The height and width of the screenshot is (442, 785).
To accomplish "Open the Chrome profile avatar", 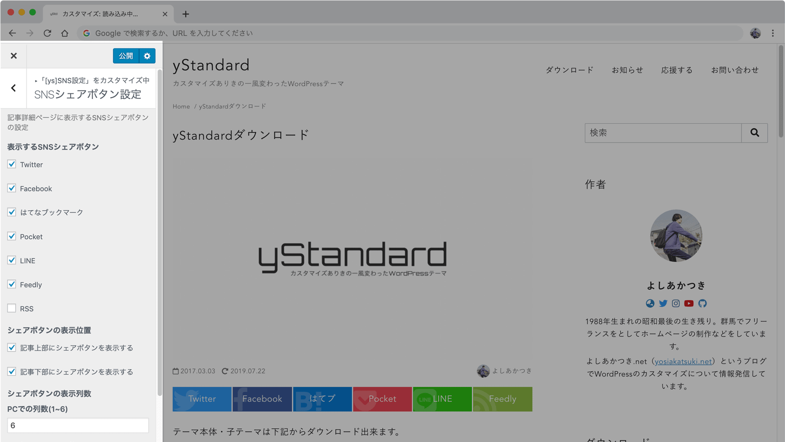I will pos(756,33).
